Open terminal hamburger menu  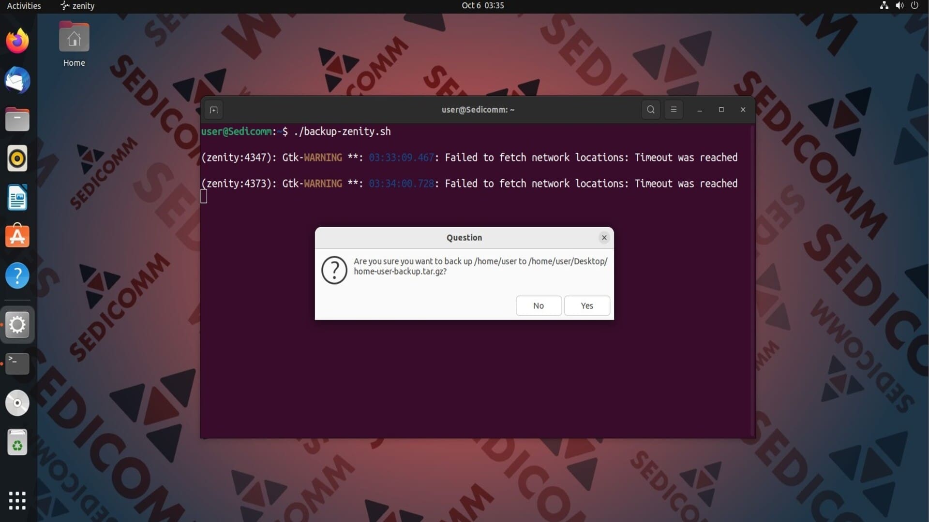[673, 110]
